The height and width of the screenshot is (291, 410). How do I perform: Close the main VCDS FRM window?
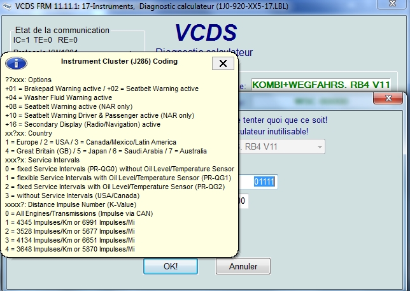point(392,4)
